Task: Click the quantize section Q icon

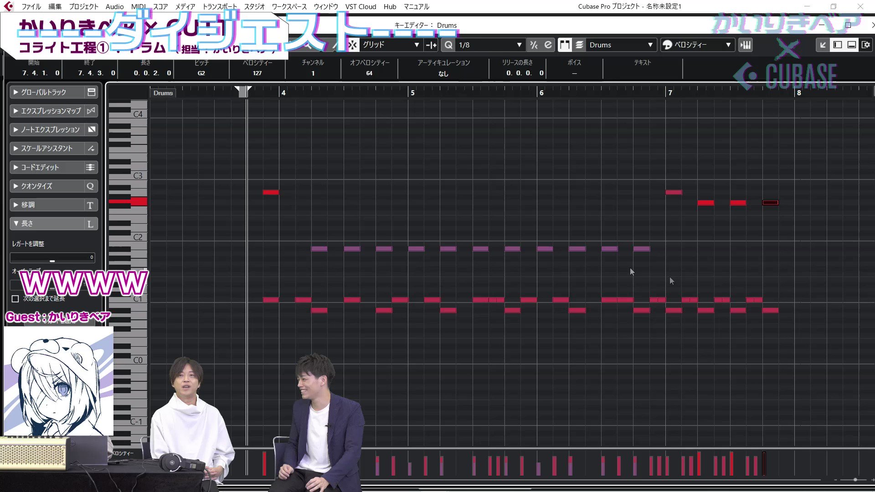Action: (x=91, y=186)
